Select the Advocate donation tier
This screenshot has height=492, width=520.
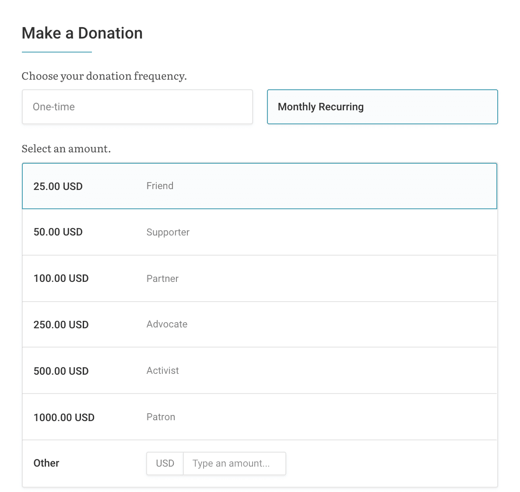(167, 324)
